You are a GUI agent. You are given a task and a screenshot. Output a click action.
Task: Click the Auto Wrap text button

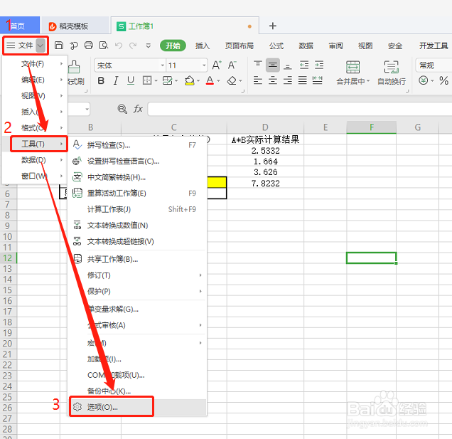click(x=392, y=73)
